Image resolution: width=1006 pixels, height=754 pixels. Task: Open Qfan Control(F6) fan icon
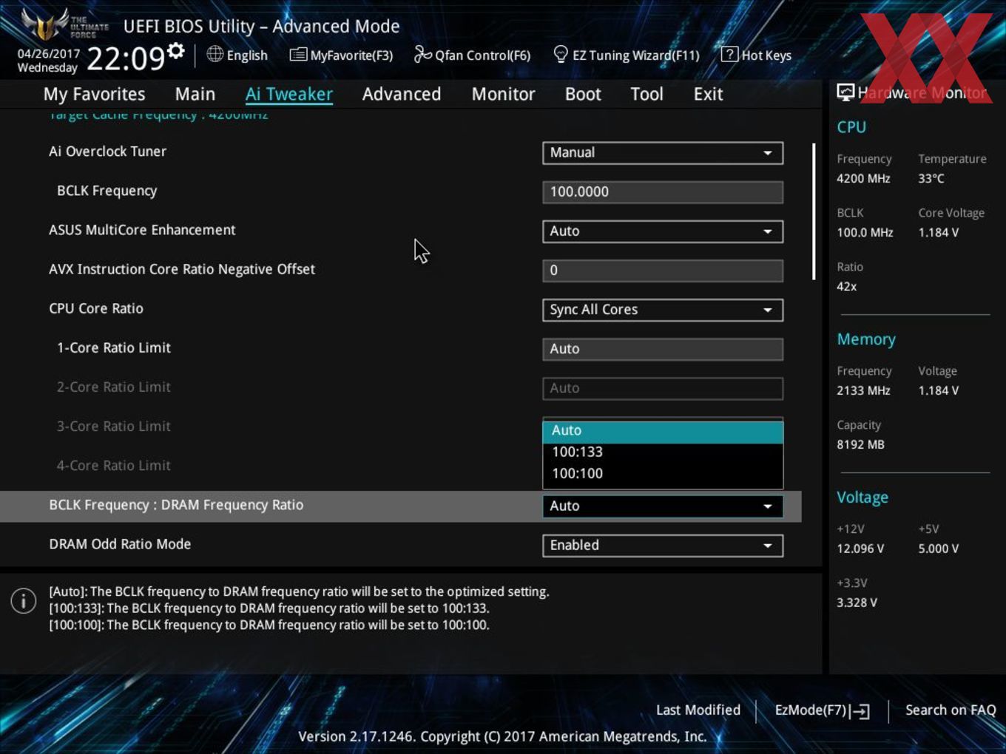click(422, 54)
